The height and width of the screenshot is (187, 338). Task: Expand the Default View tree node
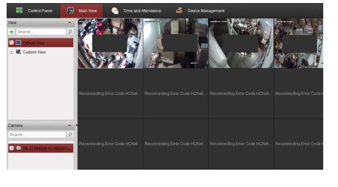click(11, 43)
